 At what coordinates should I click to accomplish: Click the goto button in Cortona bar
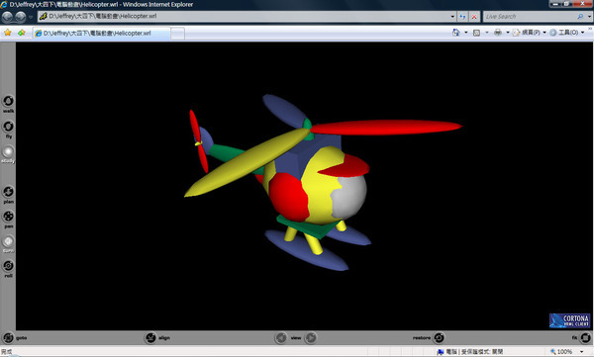point(8,337)
